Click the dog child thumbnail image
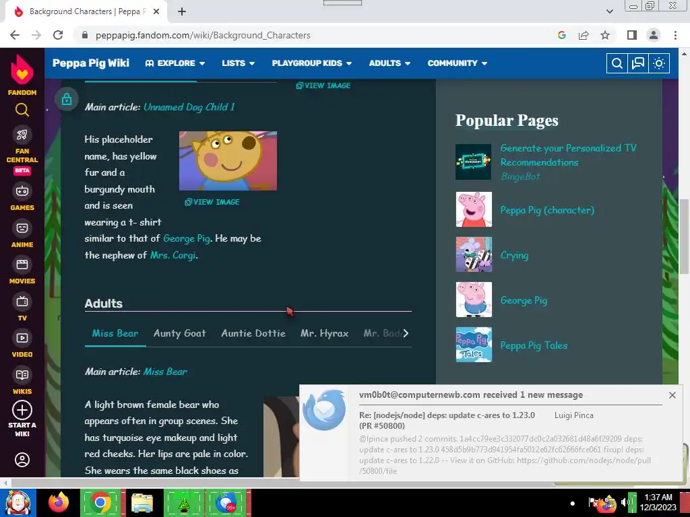690x517 pixels. (228, 161)
